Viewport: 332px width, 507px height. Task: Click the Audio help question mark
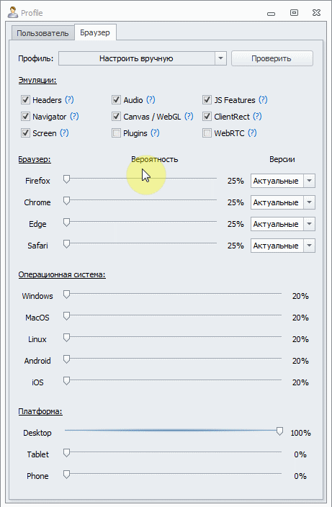pyautogui.click(x=151, y=100)
